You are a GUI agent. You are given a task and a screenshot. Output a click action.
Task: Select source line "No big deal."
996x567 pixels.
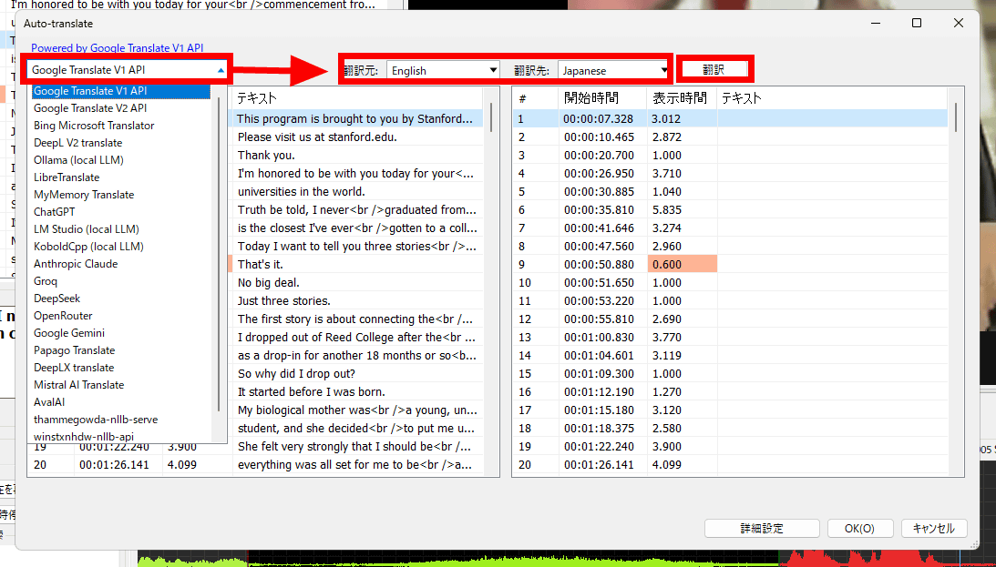pyautogui.click(x=268, y=283)
